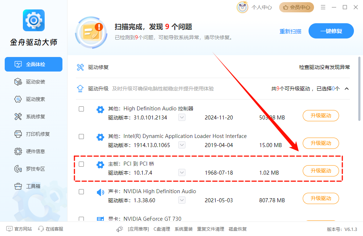
Task: Open version dropdown for 31.0.101.2134
Action: 182,117
